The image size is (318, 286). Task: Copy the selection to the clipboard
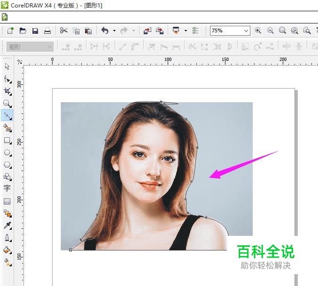pyautogui.click(x=76, y=31)
